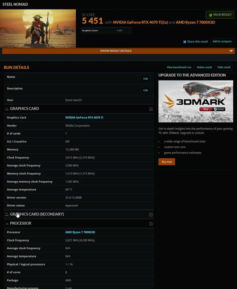Click the Run Details heading
Screen dimensions: 237x289
click(x=17, y=67)
